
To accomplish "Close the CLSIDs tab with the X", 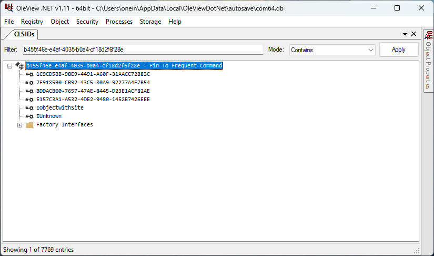I will click(x=413, y=34).
